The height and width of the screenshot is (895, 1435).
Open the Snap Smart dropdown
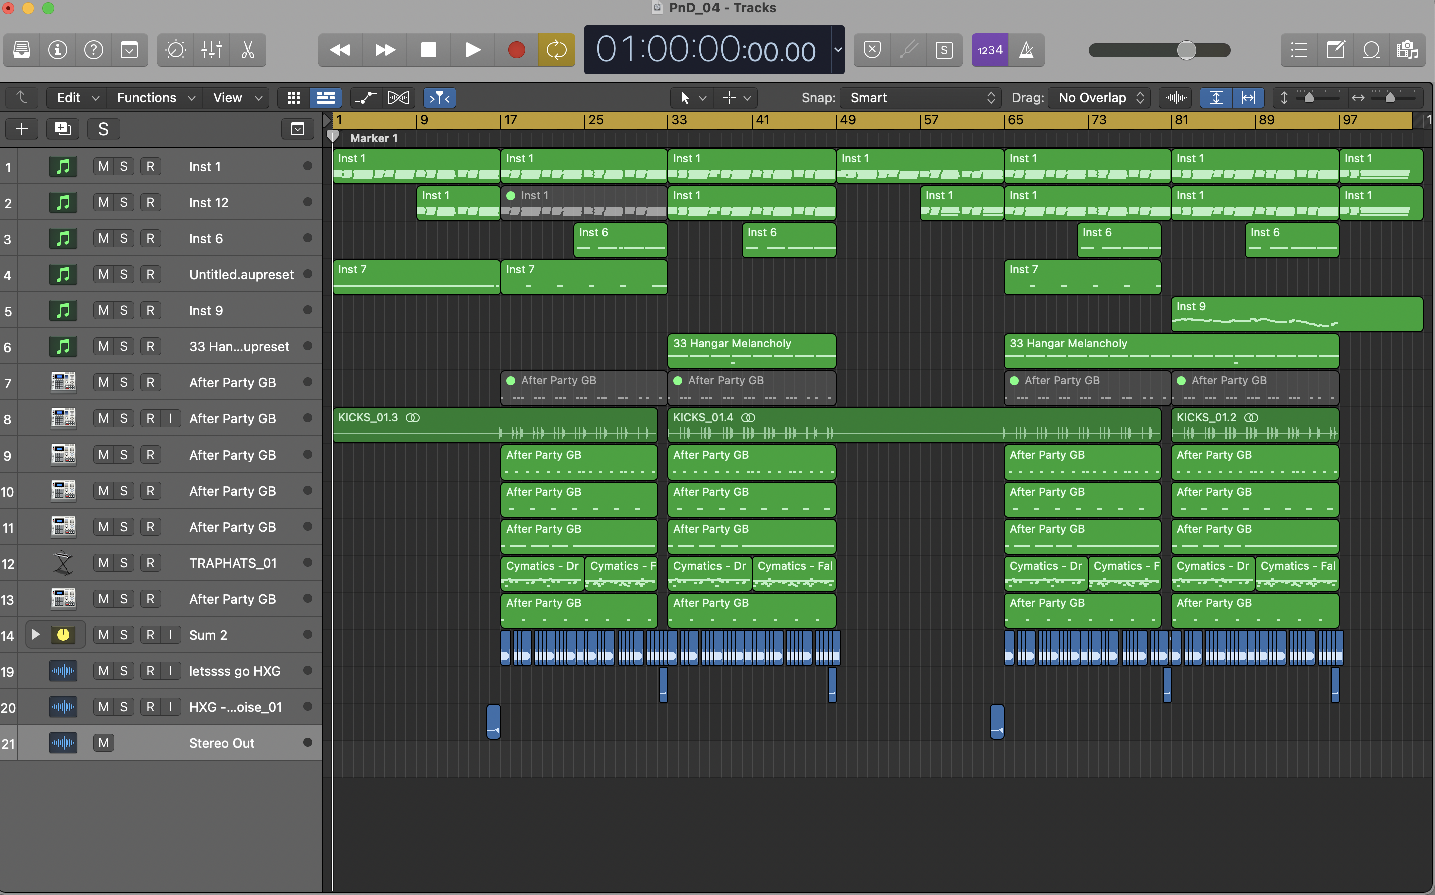920,98
